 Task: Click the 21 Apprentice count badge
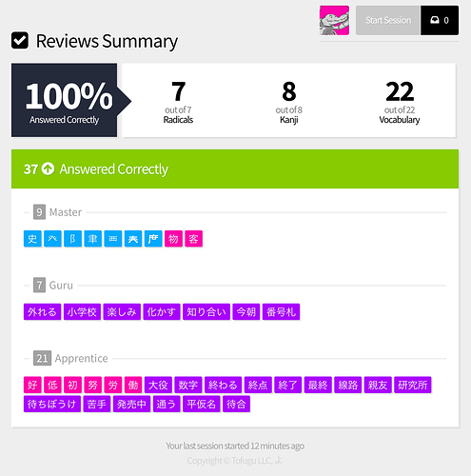pyautogui.click(x=42, y=358)
